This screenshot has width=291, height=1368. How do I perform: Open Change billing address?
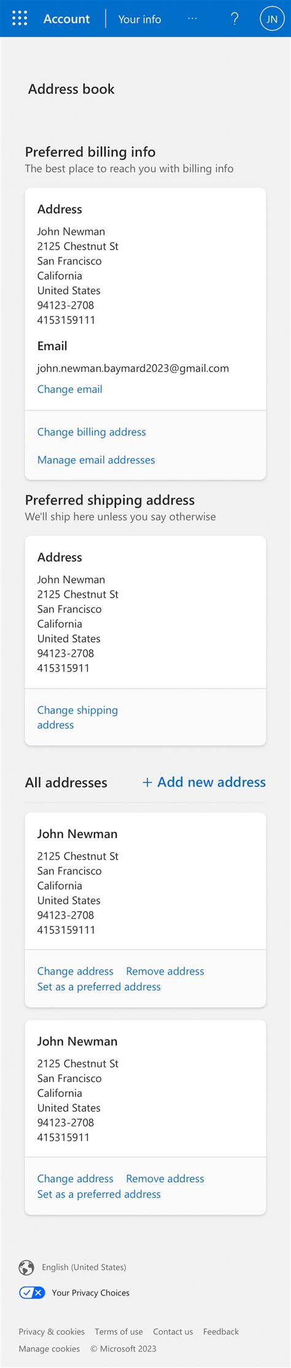click(91, 432)
